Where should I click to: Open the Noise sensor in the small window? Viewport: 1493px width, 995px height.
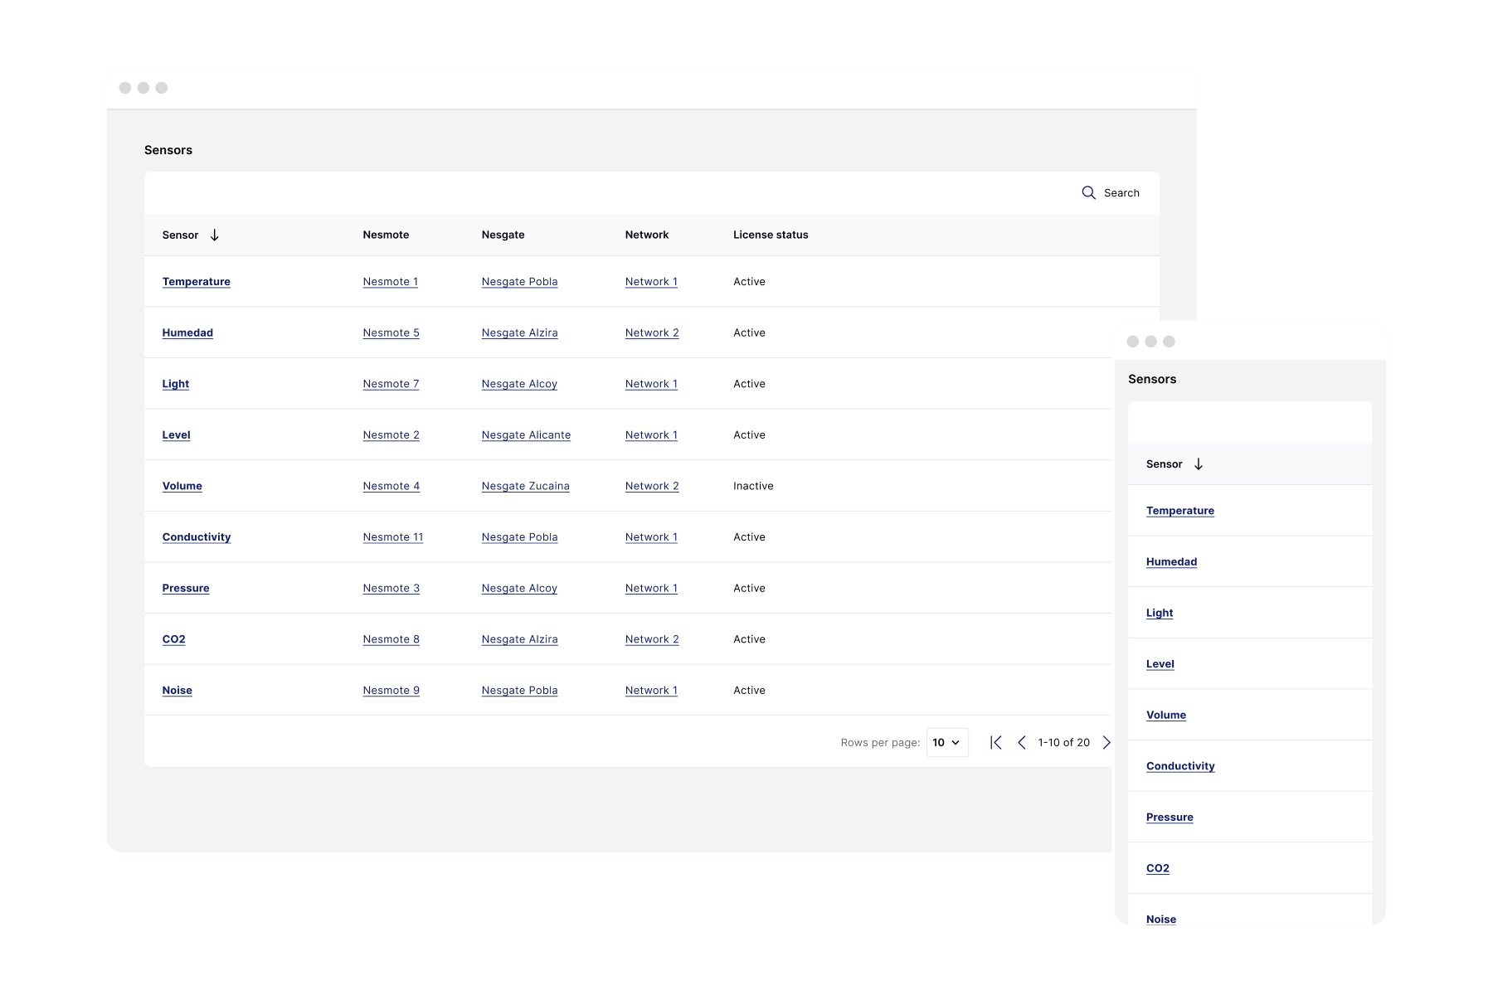(x=1161, y=919)
